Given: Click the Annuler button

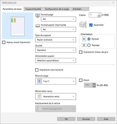Looking at the screenshot, I should (x=86, y=119).
